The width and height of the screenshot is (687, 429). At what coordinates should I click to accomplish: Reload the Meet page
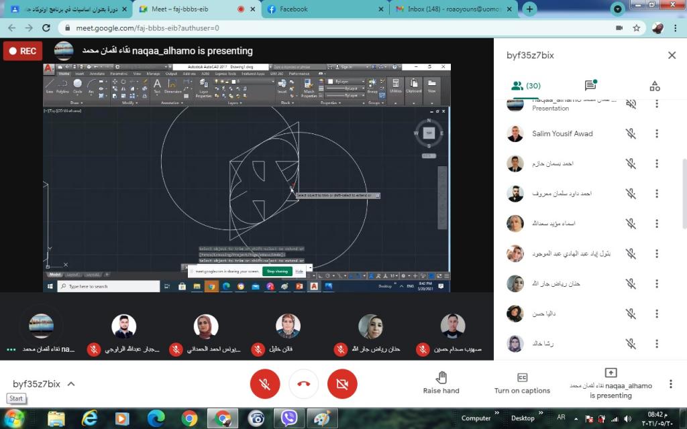(x=46, y=28)
